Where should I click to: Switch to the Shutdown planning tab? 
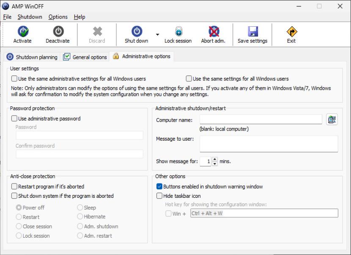coord(32,57)
